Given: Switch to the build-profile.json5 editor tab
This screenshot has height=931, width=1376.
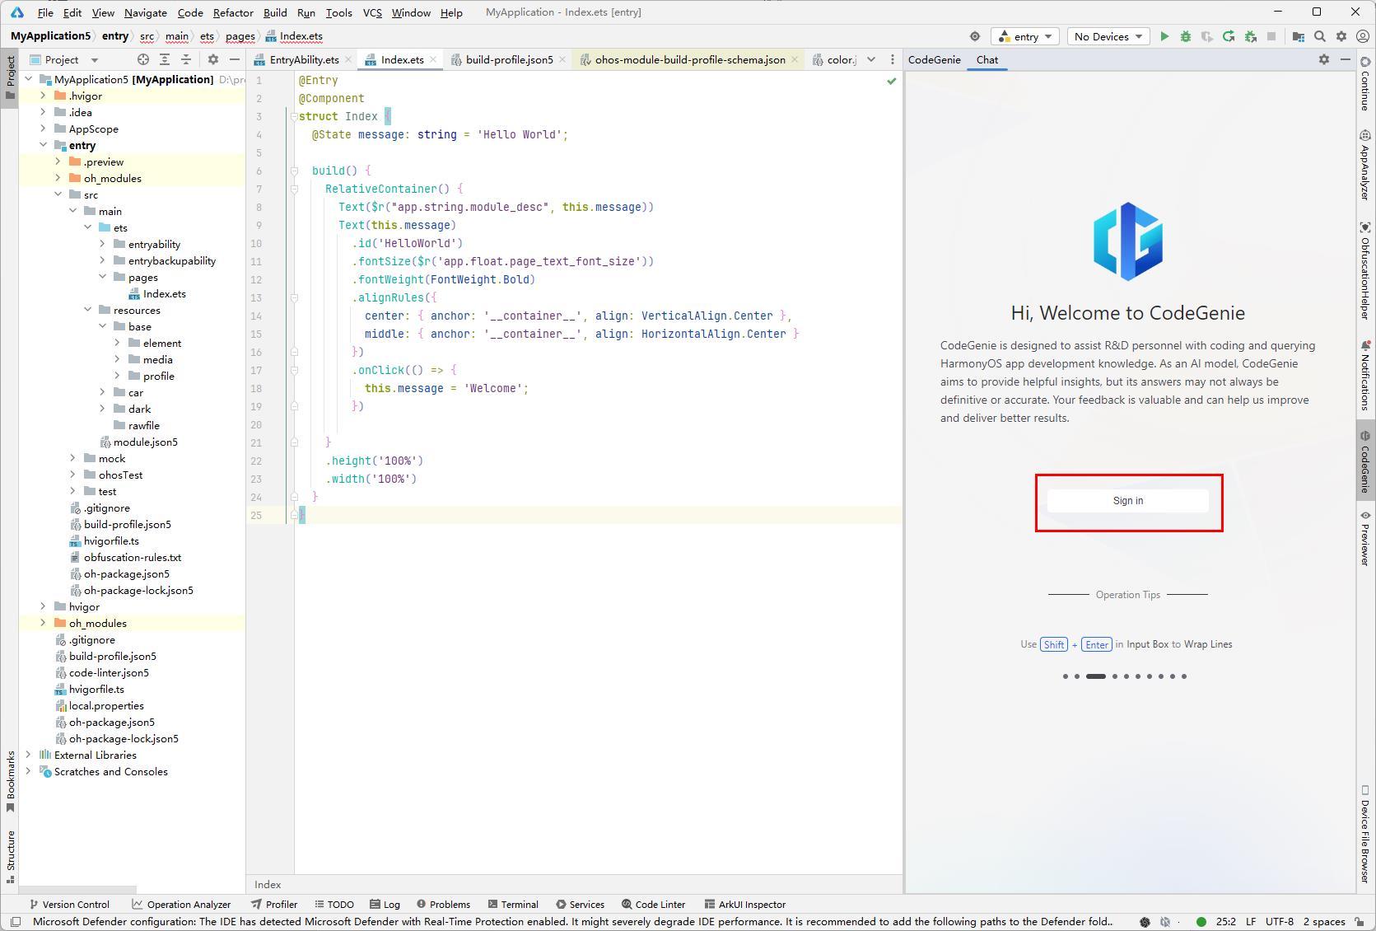Looking at the screenshot, I should [509, 59].
